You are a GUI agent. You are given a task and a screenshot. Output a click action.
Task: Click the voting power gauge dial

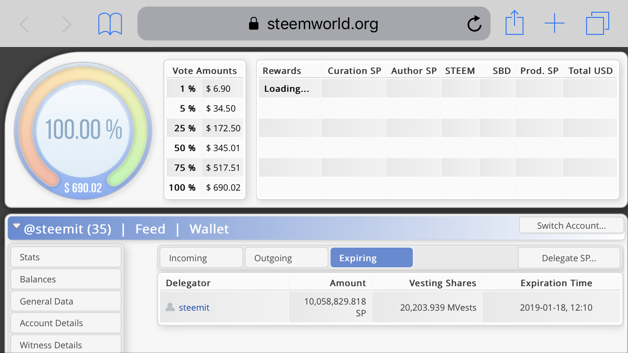(x=83, y=130)
